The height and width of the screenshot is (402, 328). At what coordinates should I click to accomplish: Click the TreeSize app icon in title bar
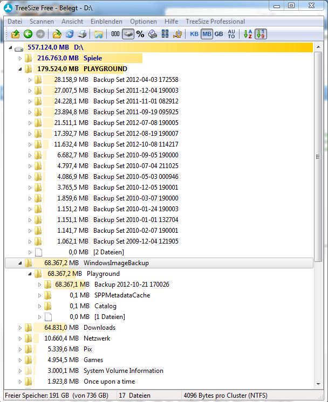(x=8, y=8)
